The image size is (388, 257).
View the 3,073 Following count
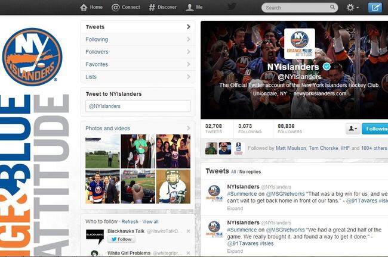click(250, 128)
